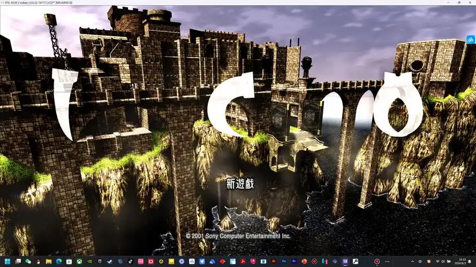Open the Wi-Fi network tray icon
Image resolution: width=476 pixels, height=267 pixels.
tap(437, 261)
